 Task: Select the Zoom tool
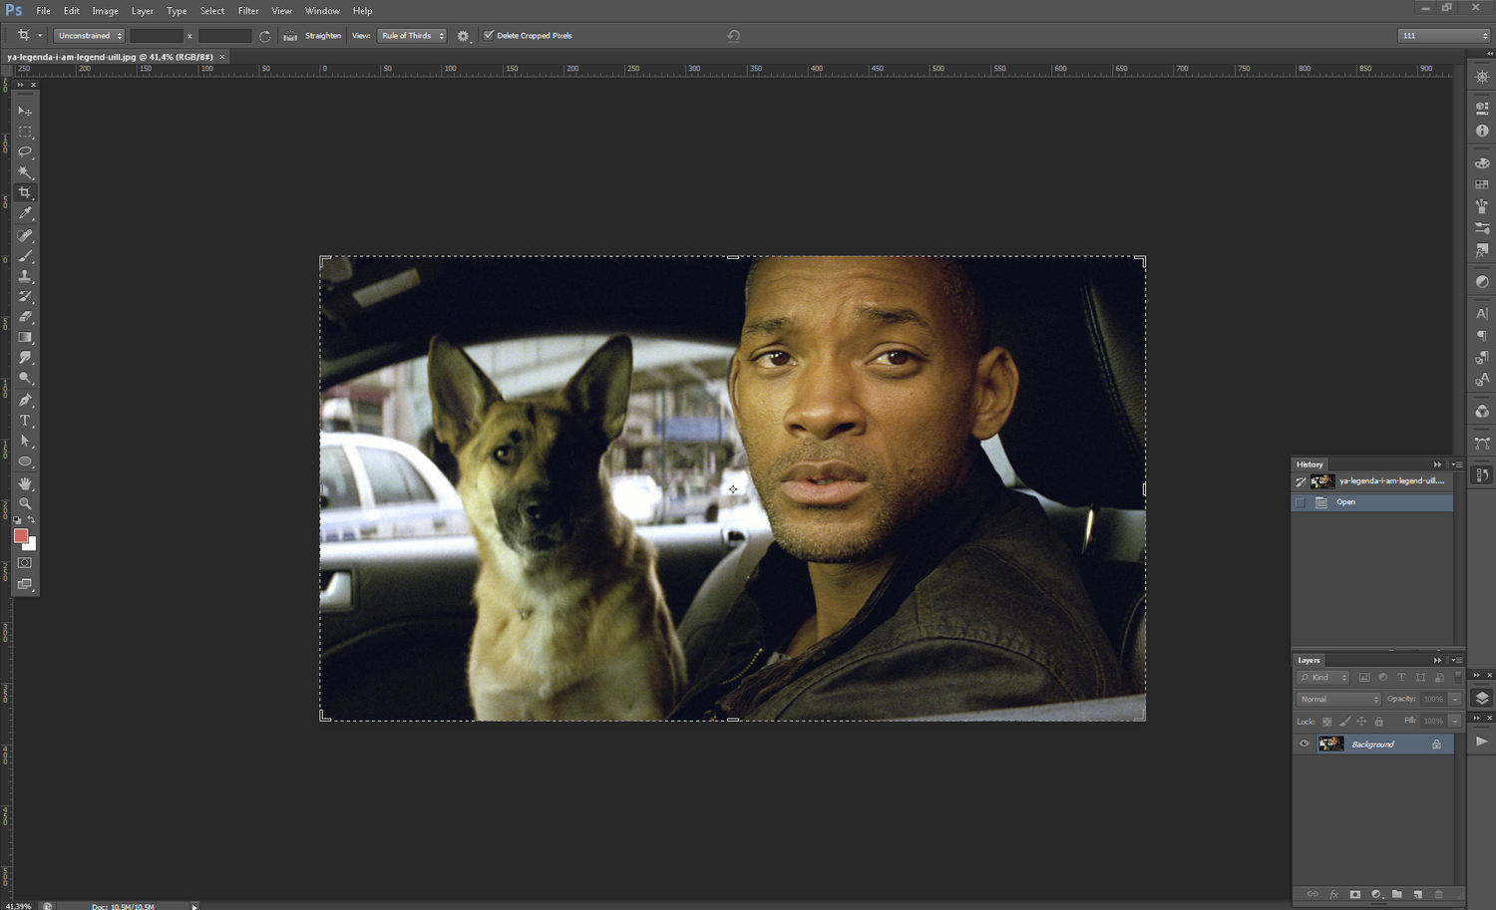(x=25, y=503)
